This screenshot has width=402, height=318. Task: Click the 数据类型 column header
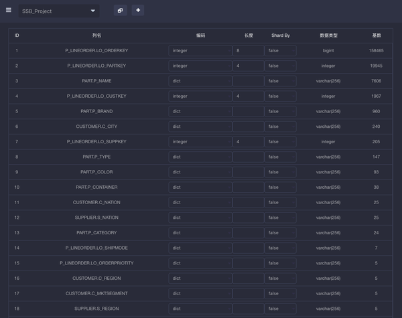[x=328, y=35]
